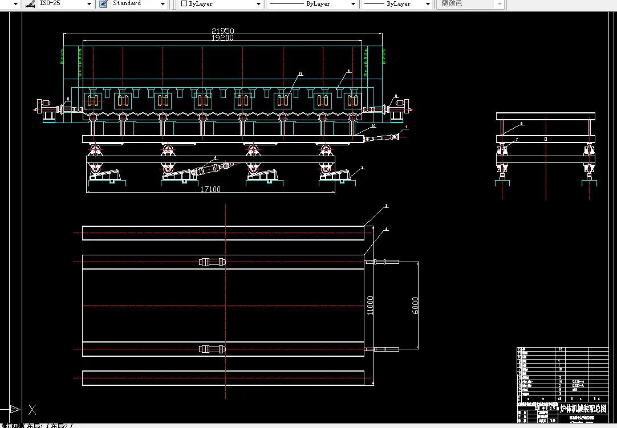Click the table style icon beside Standard

[103, 3]
